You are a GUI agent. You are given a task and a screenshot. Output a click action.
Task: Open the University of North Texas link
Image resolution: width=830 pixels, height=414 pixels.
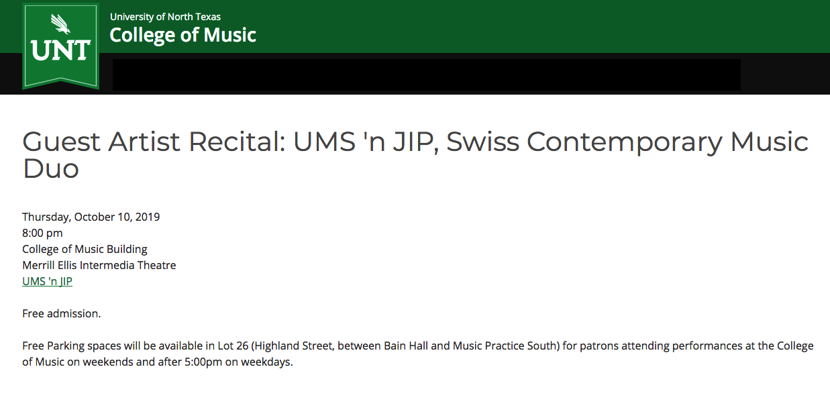pyautogui.click(x=165, y=17)
